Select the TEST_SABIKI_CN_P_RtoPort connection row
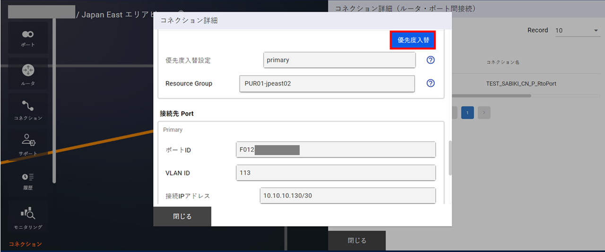This screenshot has width=605, height=252. click(x=521, y=83)
